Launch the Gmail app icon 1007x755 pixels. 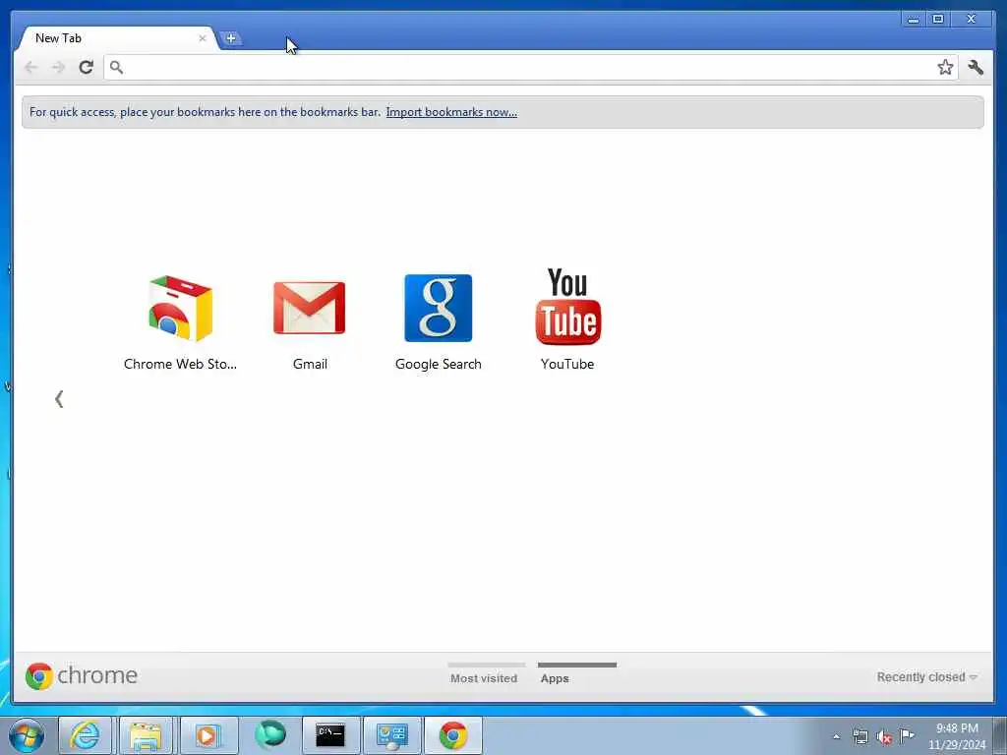click(310, 308)
